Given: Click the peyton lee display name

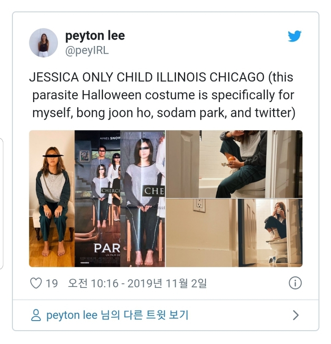Looking at the screenshot, I should (95, 36).
